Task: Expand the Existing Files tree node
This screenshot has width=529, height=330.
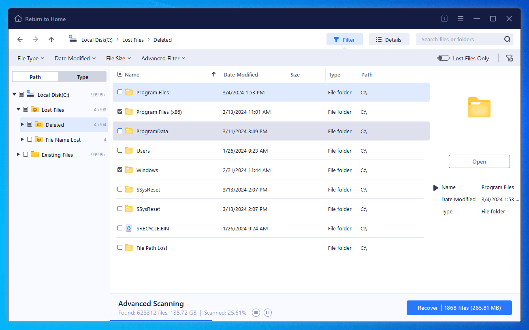Action: (x=18, y=155)
